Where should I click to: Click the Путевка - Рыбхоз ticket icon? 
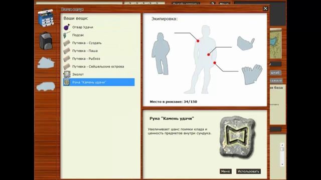(x=67, y=58)
